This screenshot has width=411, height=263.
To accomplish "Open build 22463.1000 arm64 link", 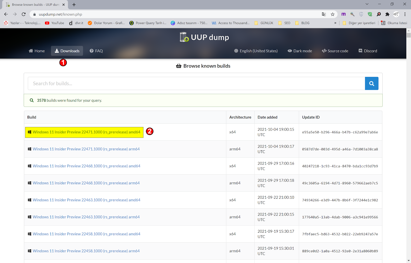I will point(86,217).
